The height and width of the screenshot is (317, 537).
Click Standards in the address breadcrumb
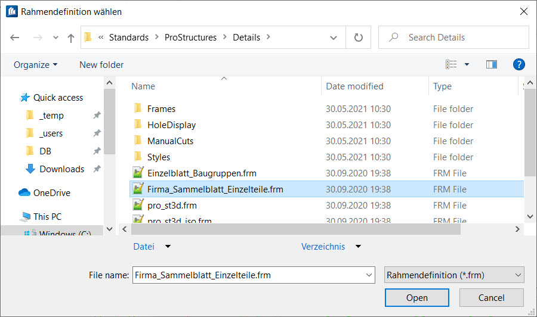[x=129, y=38]
